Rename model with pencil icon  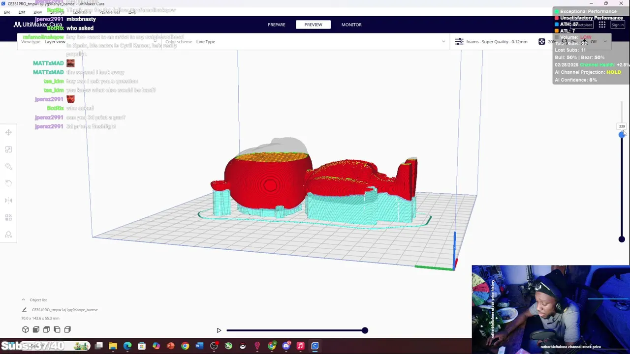click(x=24, y=310)
